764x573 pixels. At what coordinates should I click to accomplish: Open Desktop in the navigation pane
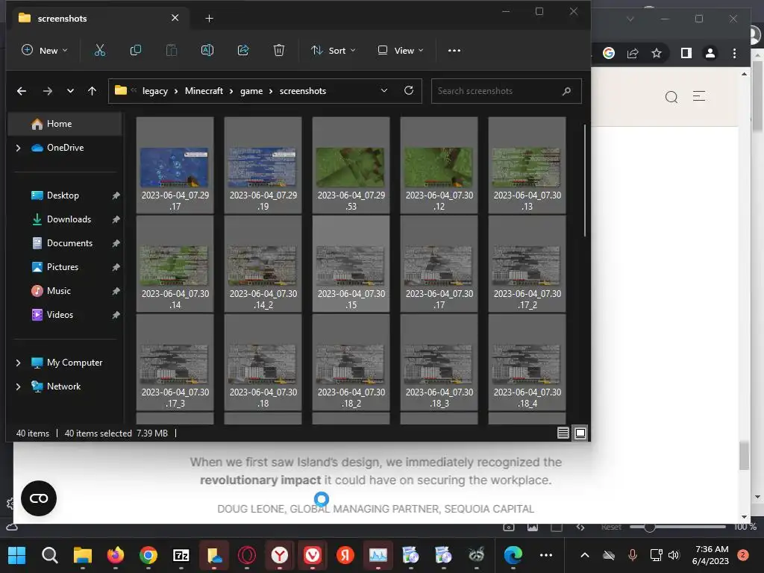(x=64, y=195)
